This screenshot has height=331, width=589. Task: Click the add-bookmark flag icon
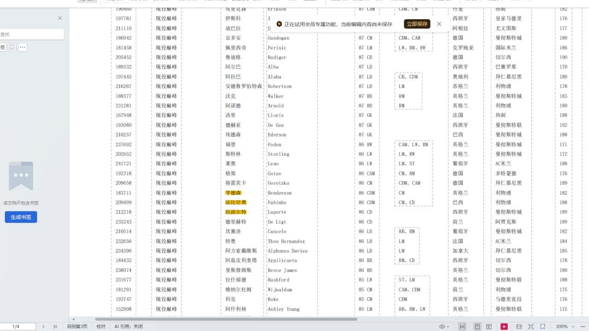pyautogui.click(x=12, y=47)
